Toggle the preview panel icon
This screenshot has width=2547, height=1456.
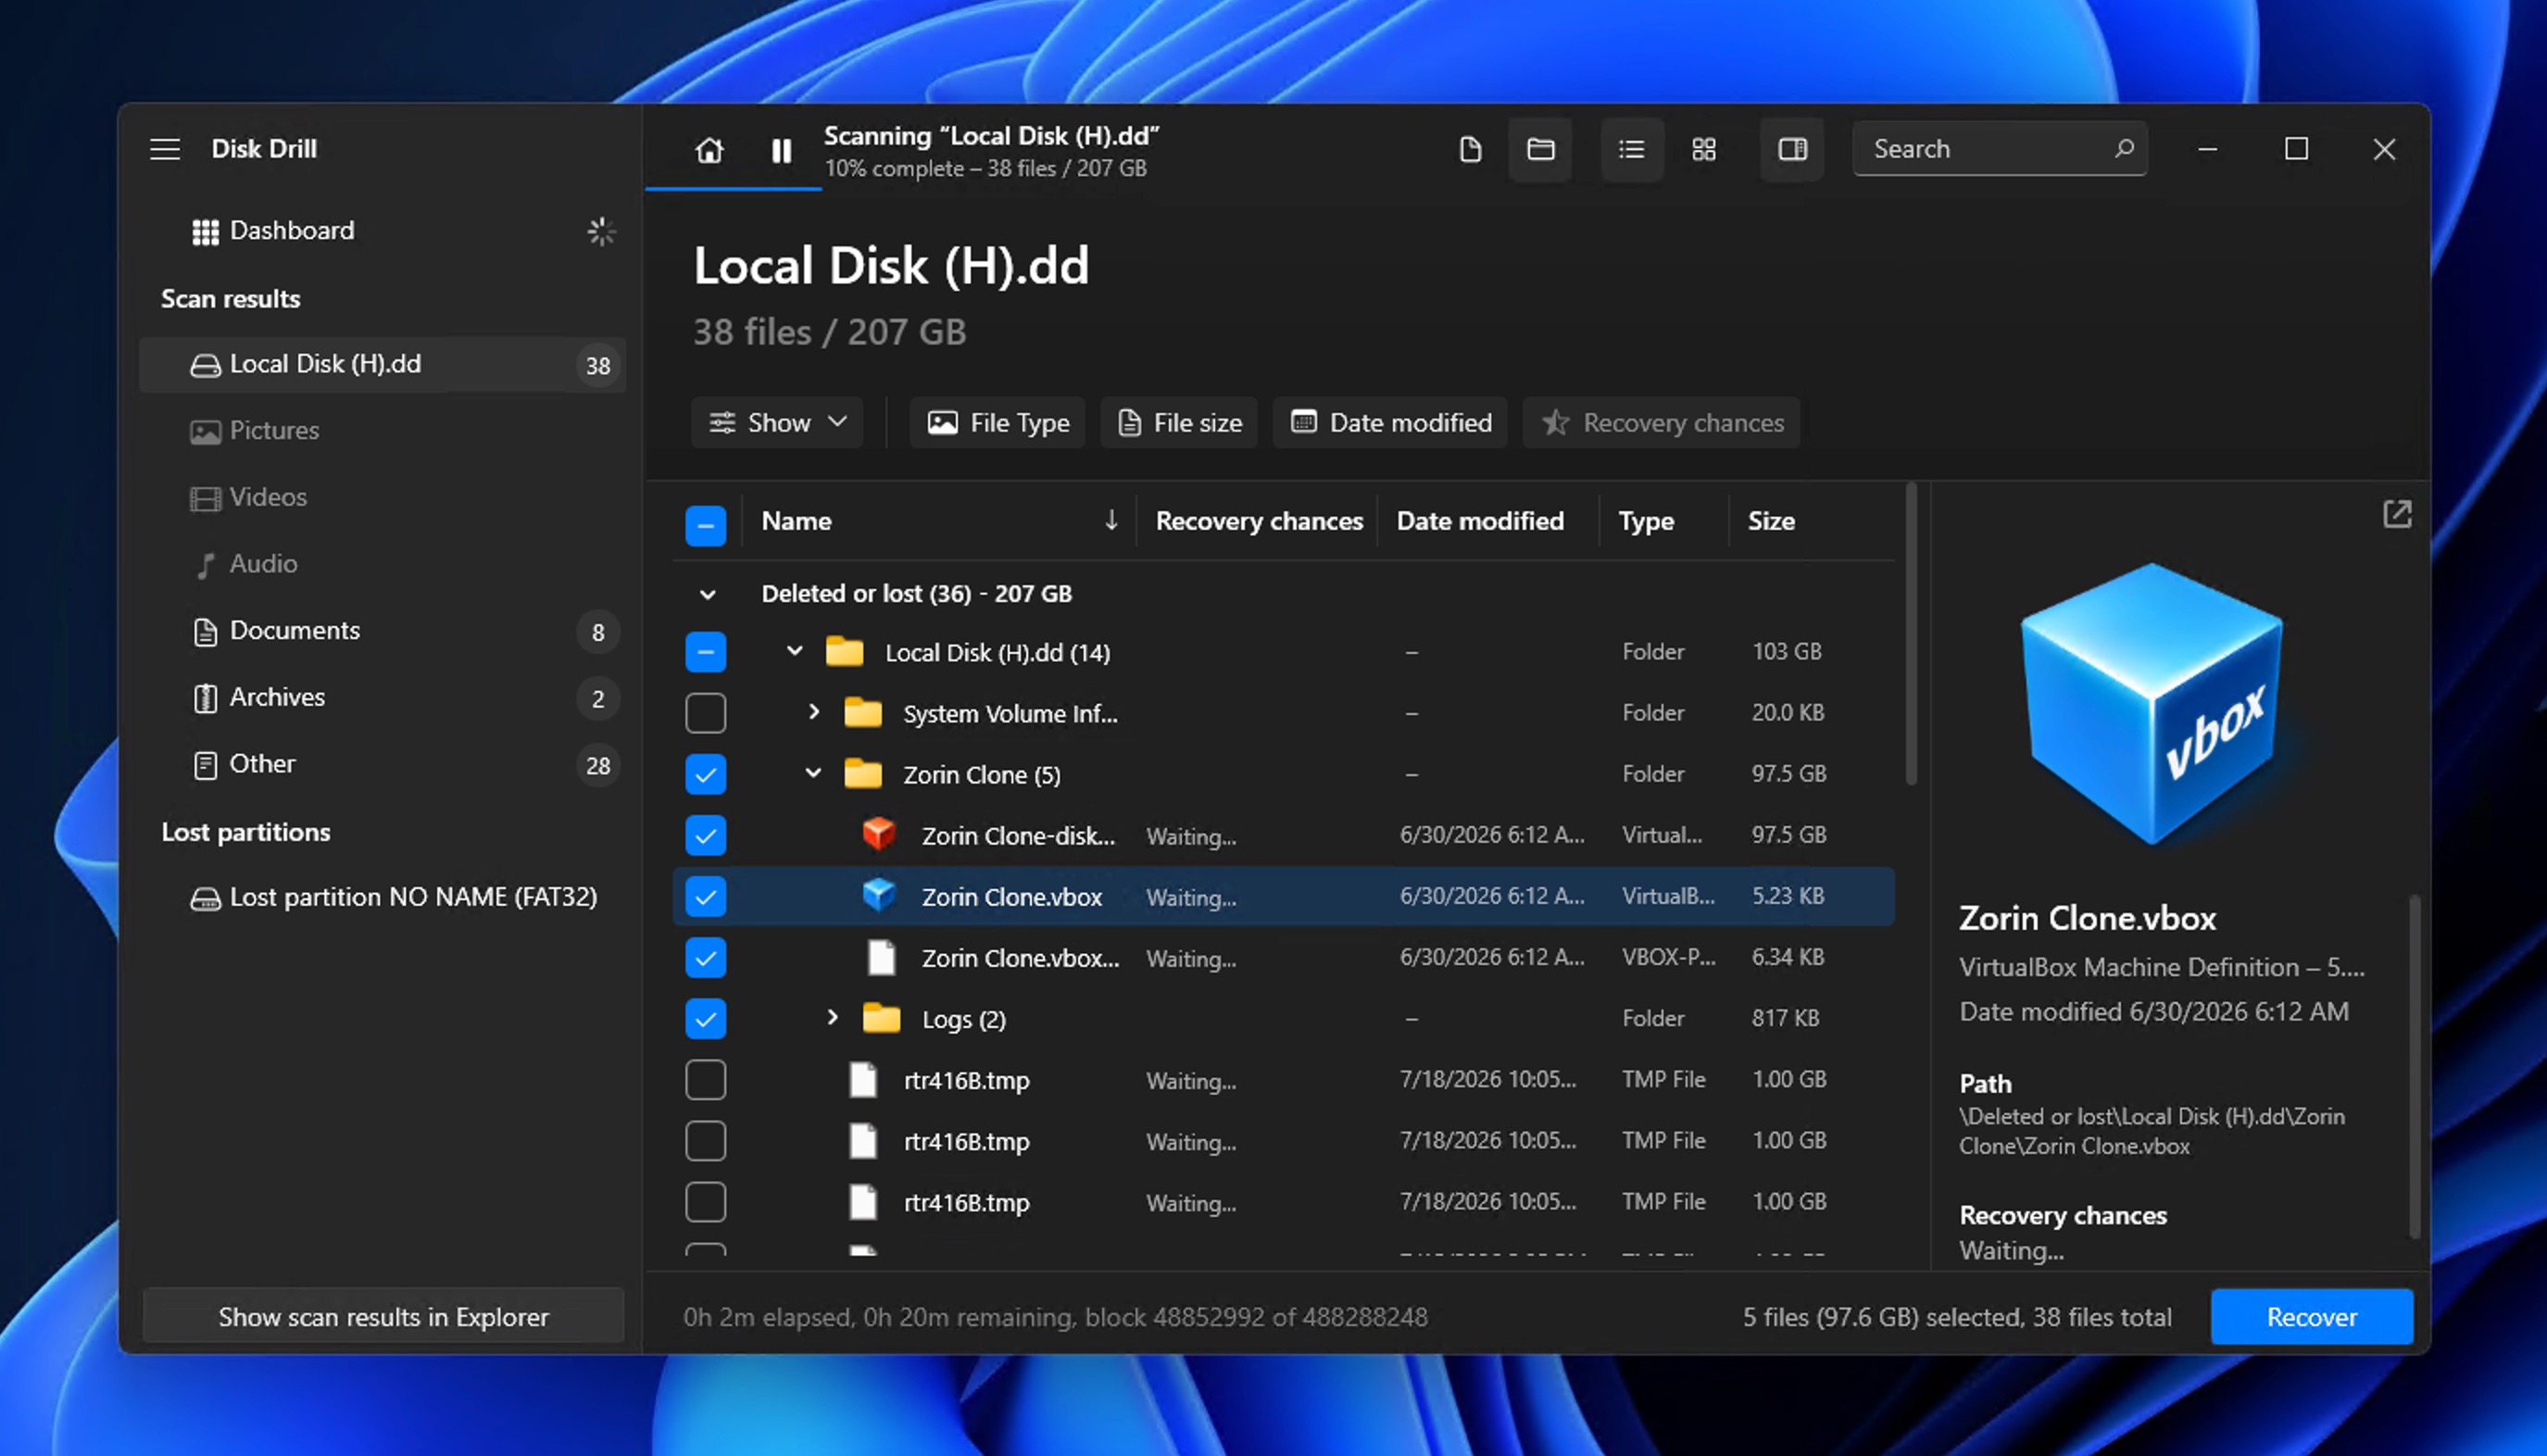[x=1791, y=149]
